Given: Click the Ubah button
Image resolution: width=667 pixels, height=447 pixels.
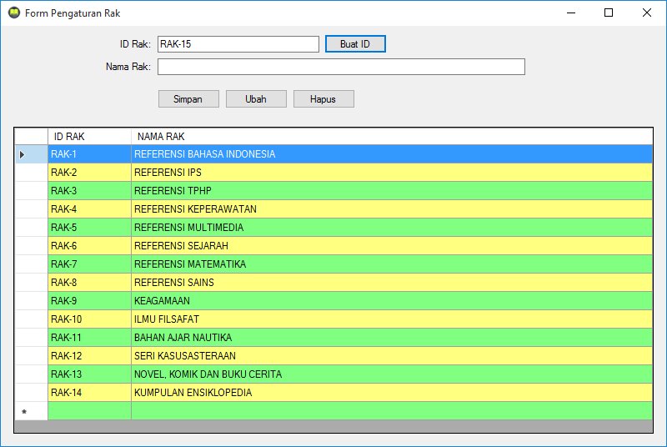Looking at the screenshot, I should pos(256,98).
